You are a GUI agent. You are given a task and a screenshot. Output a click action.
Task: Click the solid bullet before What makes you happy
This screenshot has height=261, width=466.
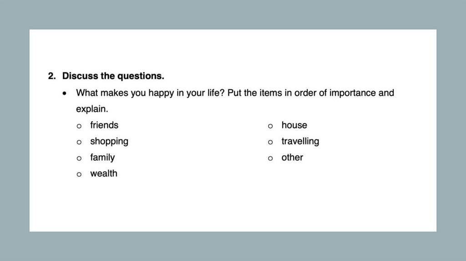point(66,94)
